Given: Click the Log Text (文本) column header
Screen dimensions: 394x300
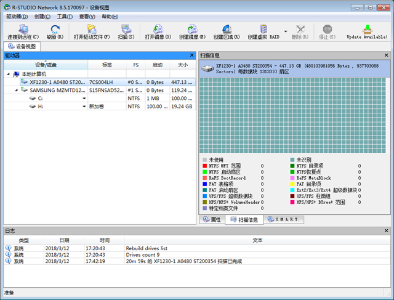Looking at the screenshot, I should pos(257,240).
